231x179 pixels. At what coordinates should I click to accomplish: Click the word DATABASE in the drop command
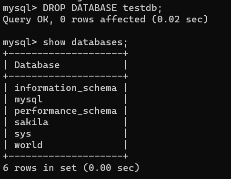pos(94,8)
